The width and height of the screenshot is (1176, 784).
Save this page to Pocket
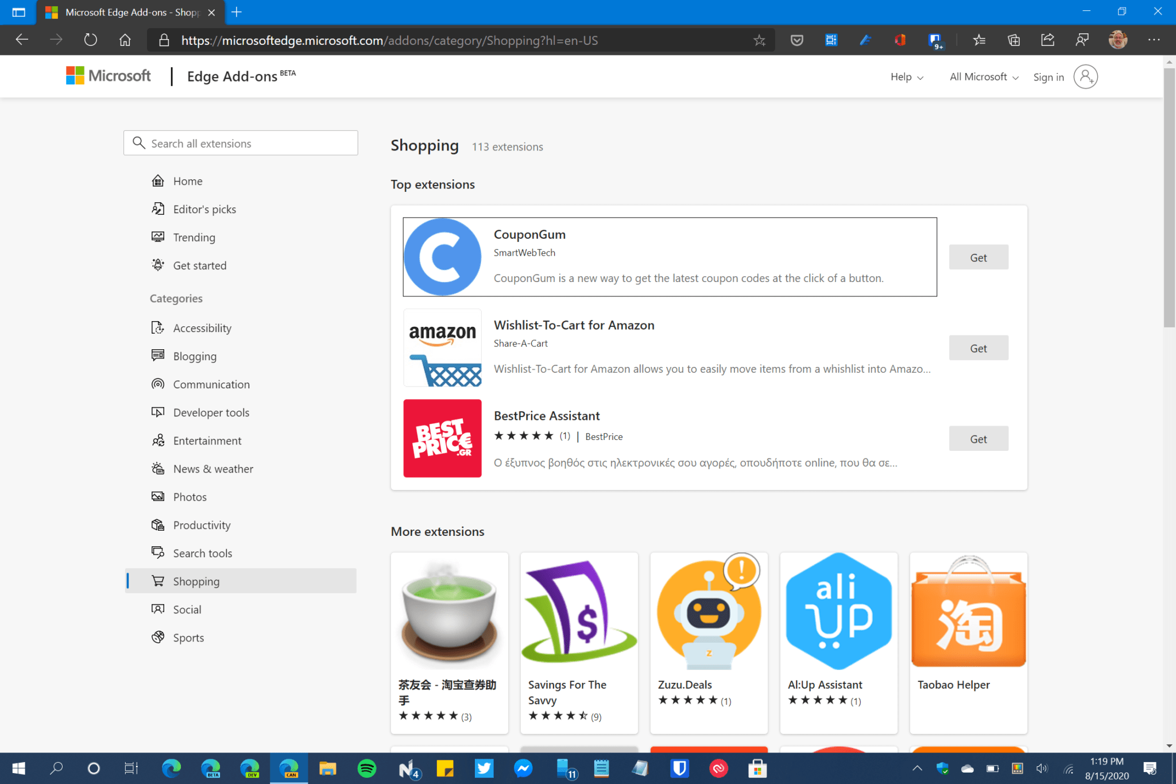[x=796, y=40]
